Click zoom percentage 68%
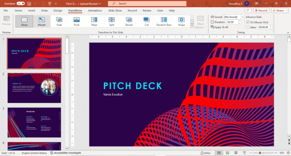This screenshot has height=156, width=291. tap(282, 153)
